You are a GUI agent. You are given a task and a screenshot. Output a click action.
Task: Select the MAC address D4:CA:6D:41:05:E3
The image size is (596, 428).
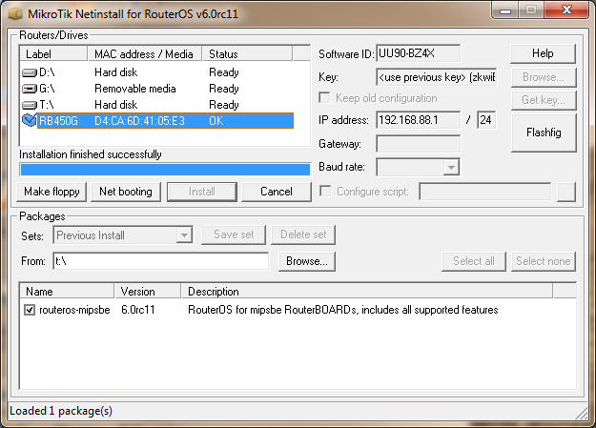139,121
